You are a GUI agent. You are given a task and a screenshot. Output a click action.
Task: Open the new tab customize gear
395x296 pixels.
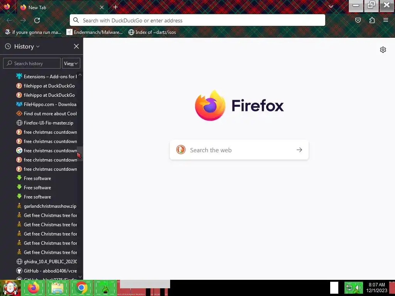pos(383,50)
